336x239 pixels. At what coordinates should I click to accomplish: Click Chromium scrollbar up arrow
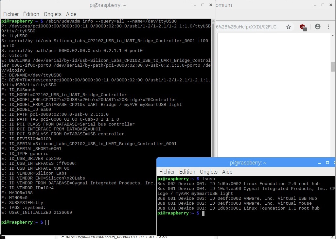click(x=333, y=36)
